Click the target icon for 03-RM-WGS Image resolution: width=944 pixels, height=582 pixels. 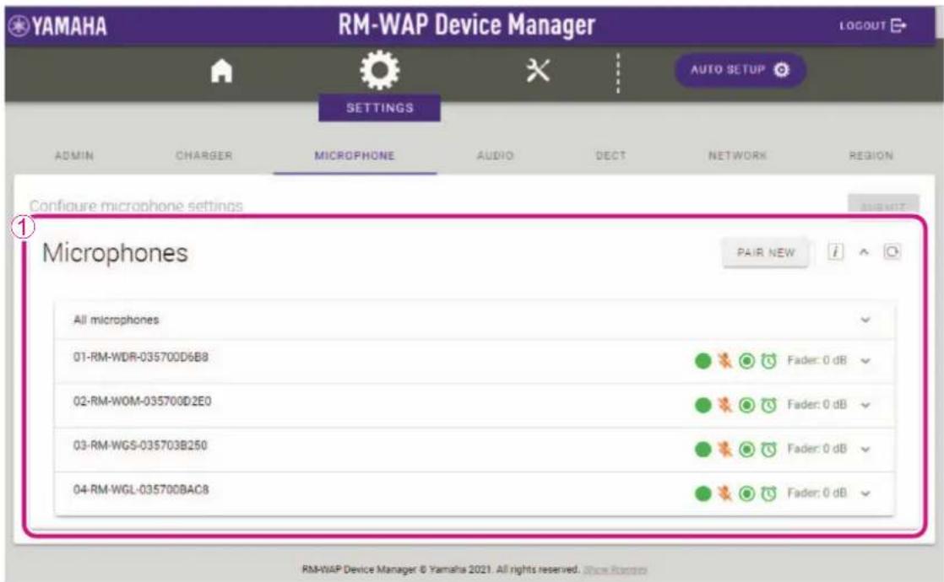coord(746,449)
